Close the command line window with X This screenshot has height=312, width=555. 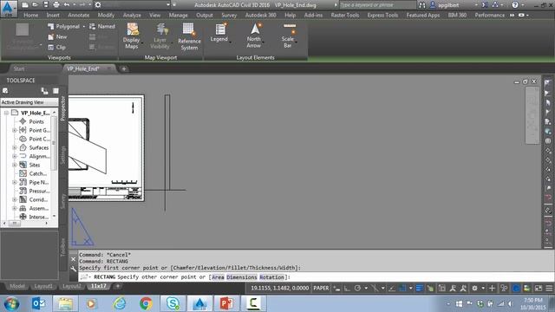click(73, 259)
